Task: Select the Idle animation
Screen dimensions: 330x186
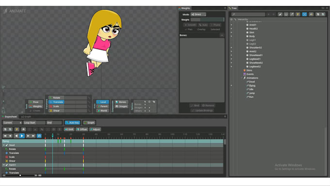Action: 251,89
